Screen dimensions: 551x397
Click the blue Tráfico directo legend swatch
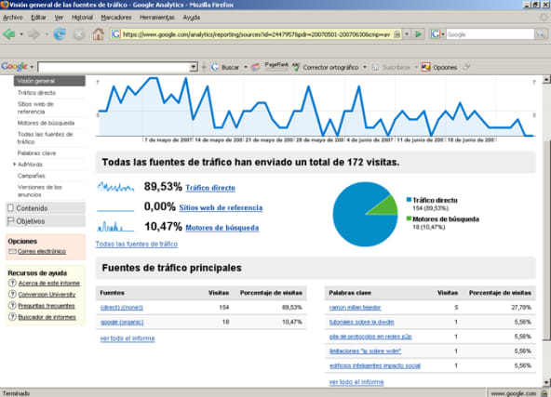(x=409, y=200)
